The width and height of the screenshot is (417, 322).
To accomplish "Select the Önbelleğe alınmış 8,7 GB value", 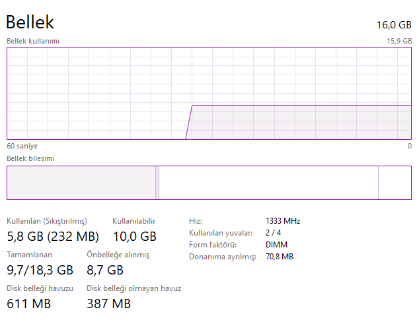I will click(105, 270).
